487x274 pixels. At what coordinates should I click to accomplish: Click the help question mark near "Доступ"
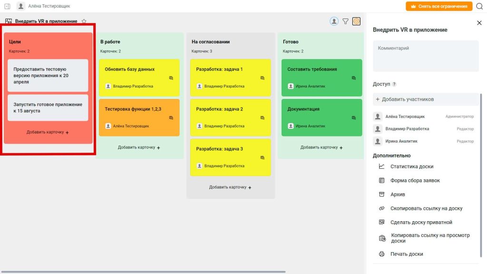[x=394, y=84]
